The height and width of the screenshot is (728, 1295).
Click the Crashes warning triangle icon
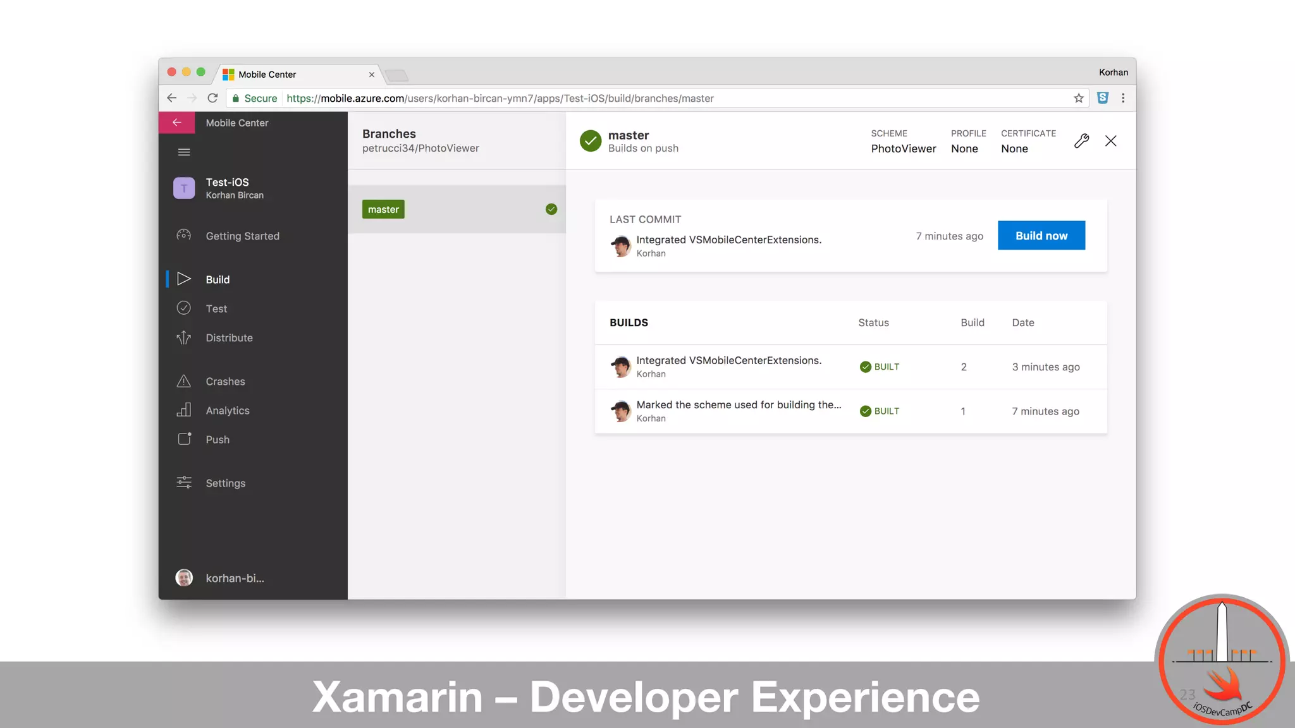click(183, 381)
